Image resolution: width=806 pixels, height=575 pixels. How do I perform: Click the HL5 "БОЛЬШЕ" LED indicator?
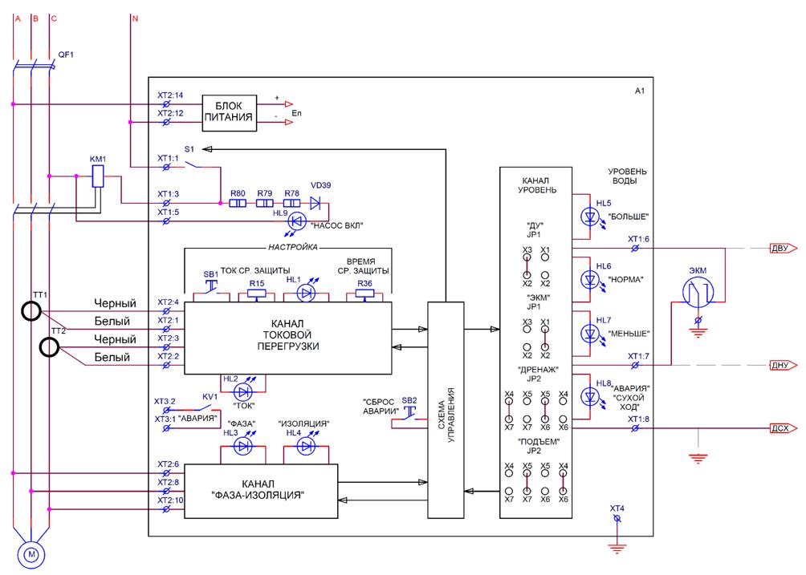click(592, 217)
